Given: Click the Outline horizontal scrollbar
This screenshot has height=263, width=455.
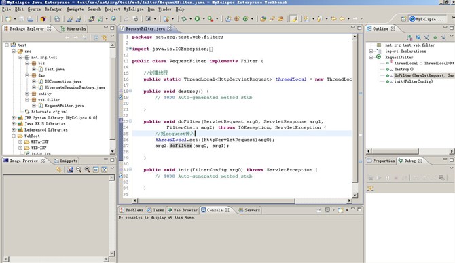Looking at the screenshot, I should tap(410, 151).
